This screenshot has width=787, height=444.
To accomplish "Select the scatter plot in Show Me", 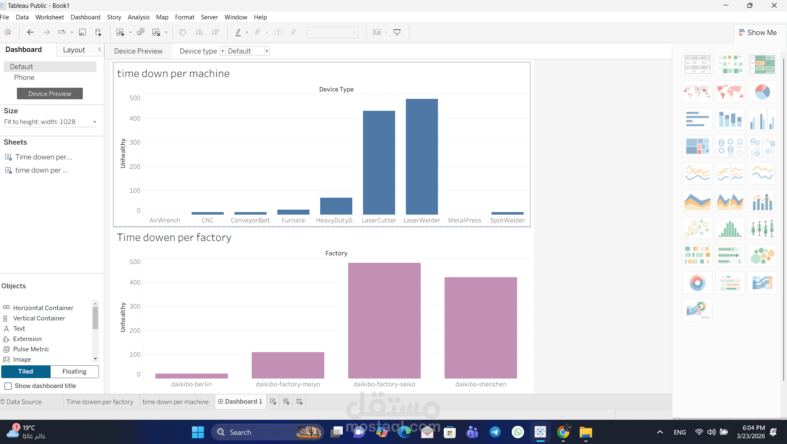I will [x=697, y=228].
